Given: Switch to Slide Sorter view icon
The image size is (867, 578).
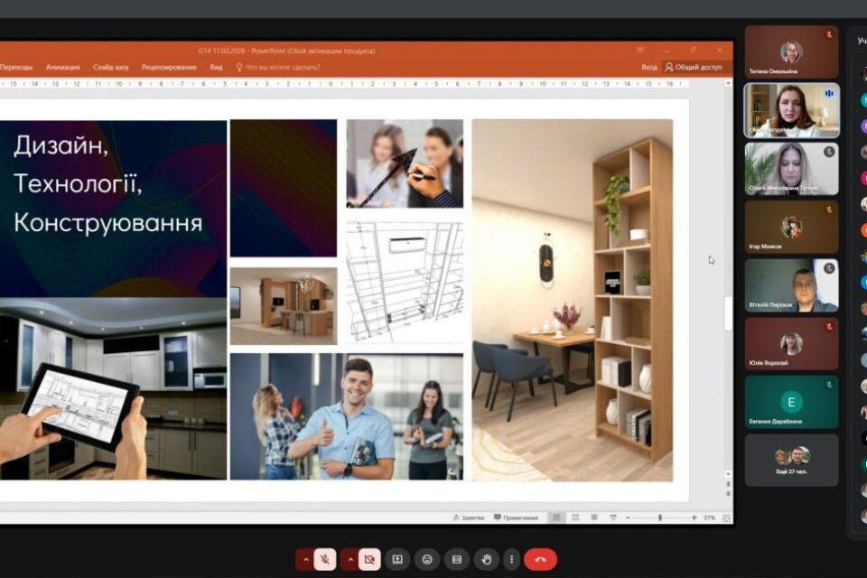Looking at the screenshot, I should coord(575,517).
